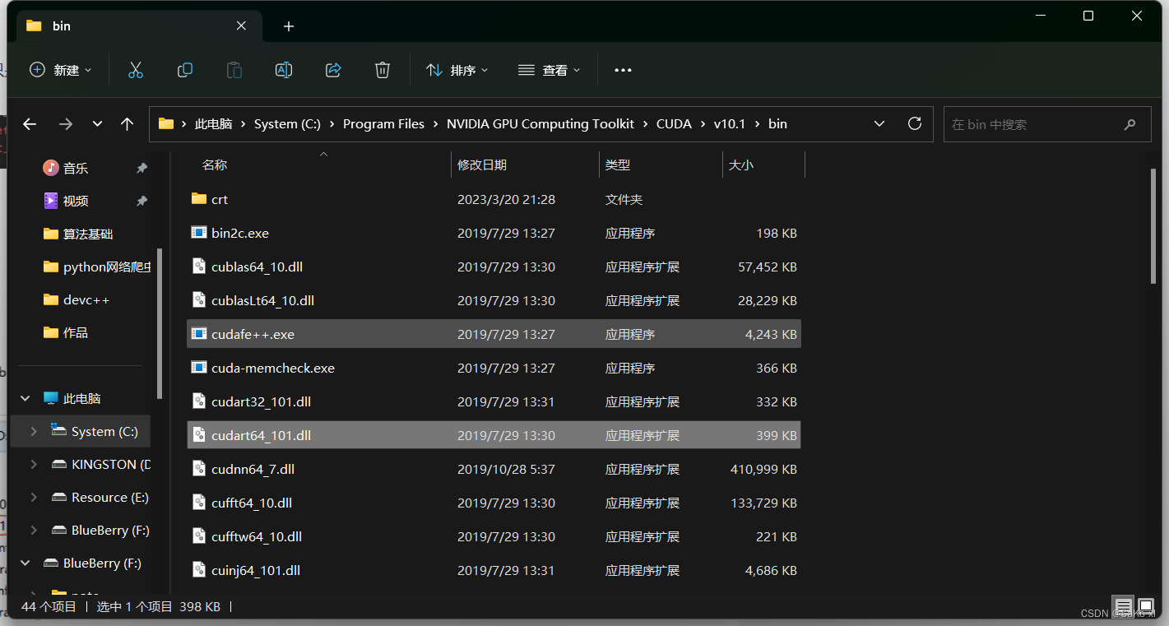Paste clipboard contents using the Paste icon

[234, 70]
